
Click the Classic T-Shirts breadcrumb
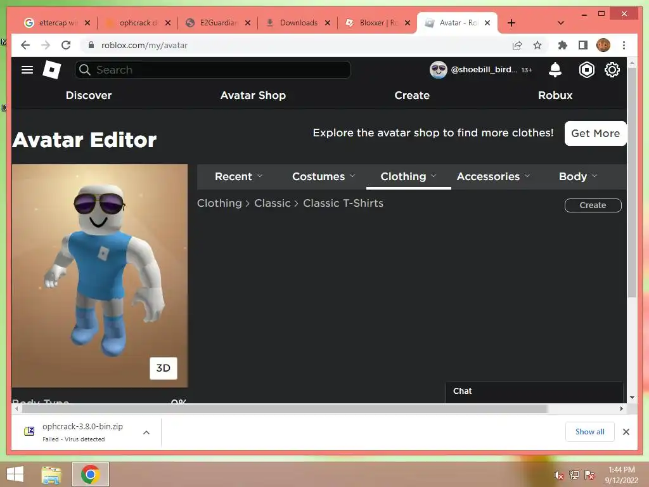pyautogui.click(x=343, y=204)
